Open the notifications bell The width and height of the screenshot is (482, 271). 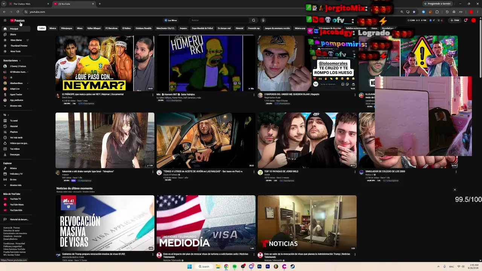tap(466, 20)
